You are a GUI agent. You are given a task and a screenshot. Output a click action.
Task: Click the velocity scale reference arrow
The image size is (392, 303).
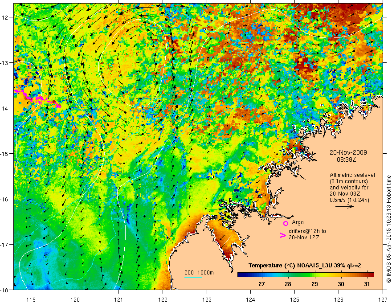(x=344, y=206)
